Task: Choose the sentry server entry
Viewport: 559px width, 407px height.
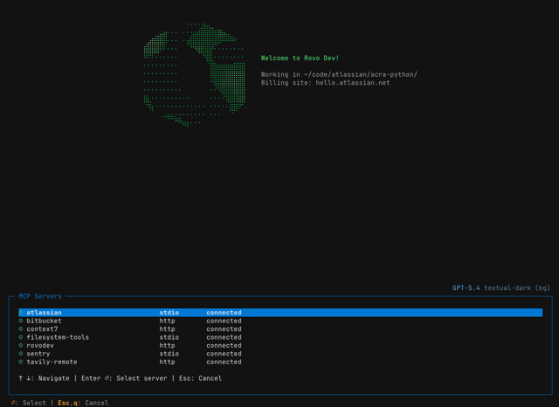Action: tap(280, 354)
